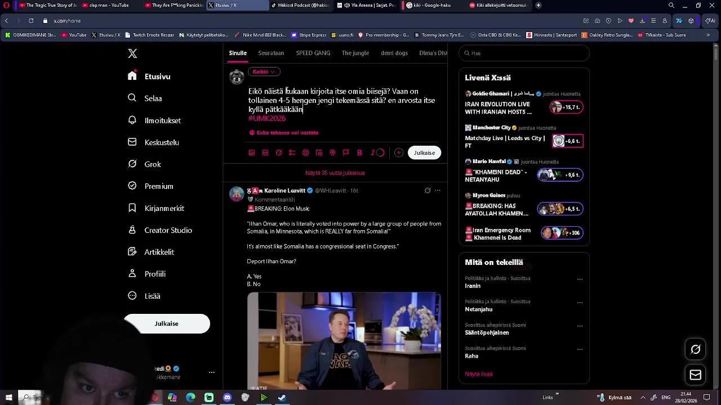Click Creator Studio icon in sidebar
This screenshot has width=721, height=405.
pyautogui.click(x=132, y=230)
